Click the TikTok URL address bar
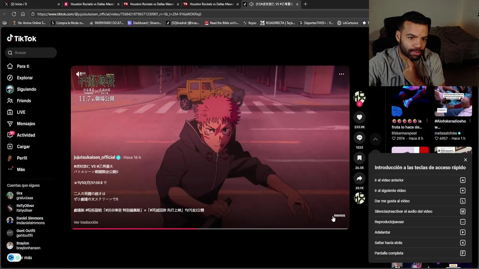The image size is (479, 269). click(x=198, y=14)
